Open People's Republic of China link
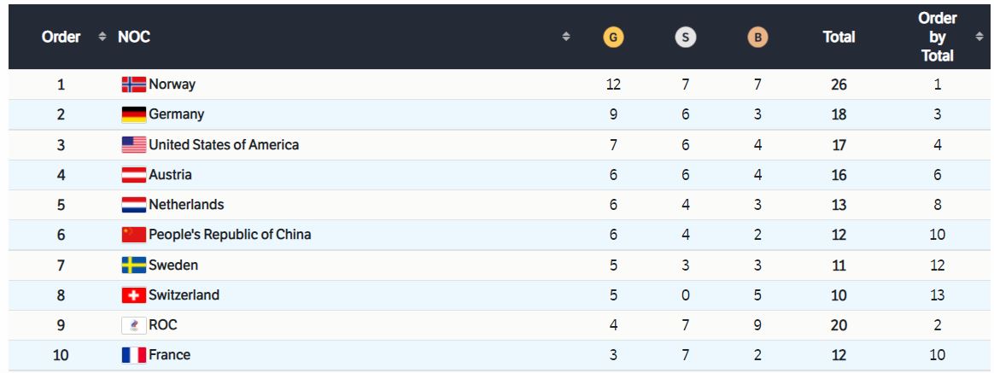The width and height of the screenshot is (994, 373). [x=230, y=235]
